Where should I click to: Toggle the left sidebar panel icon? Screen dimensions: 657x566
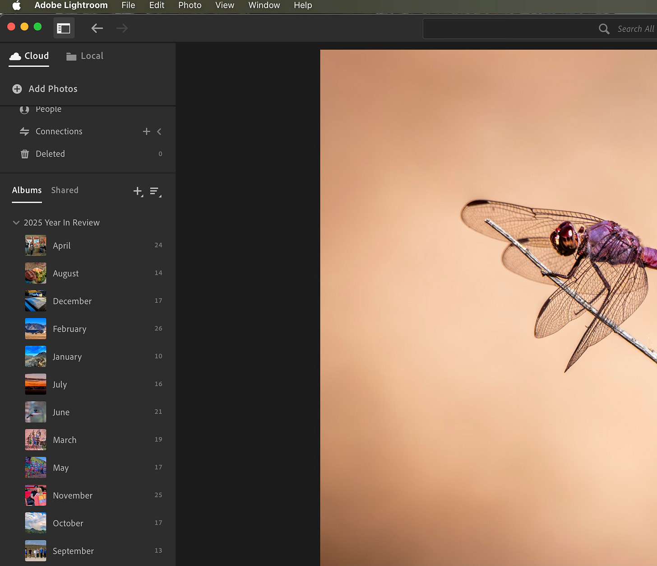coord(64,28)
